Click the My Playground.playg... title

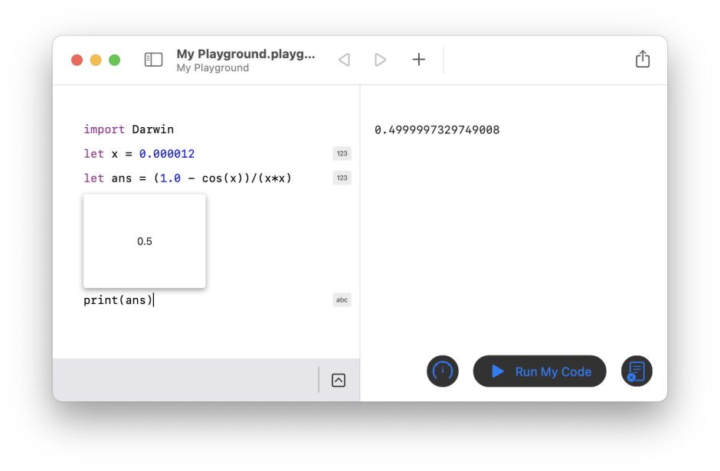tap(245, 54)
